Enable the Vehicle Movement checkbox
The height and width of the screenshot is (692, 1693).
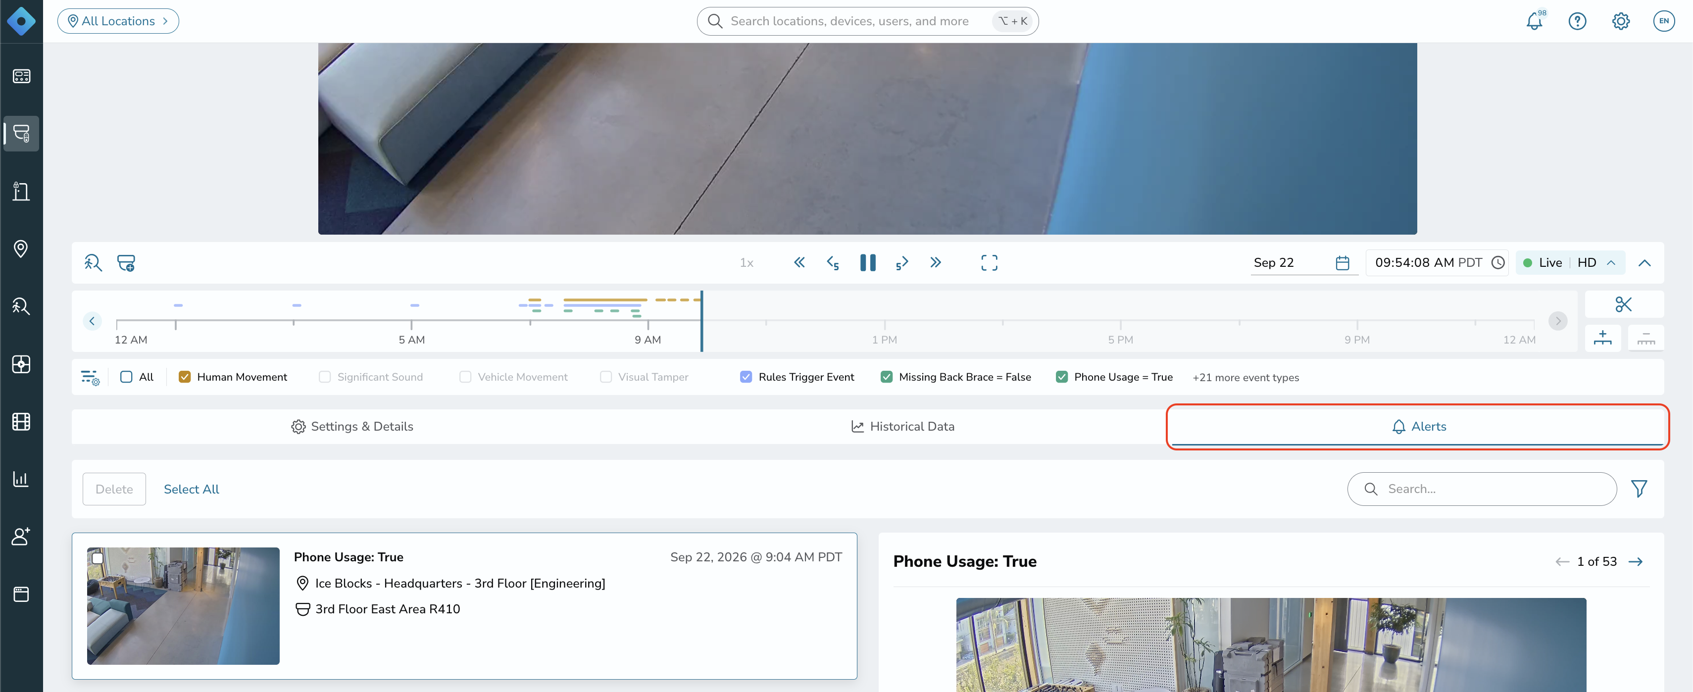[x=465, y=377]
